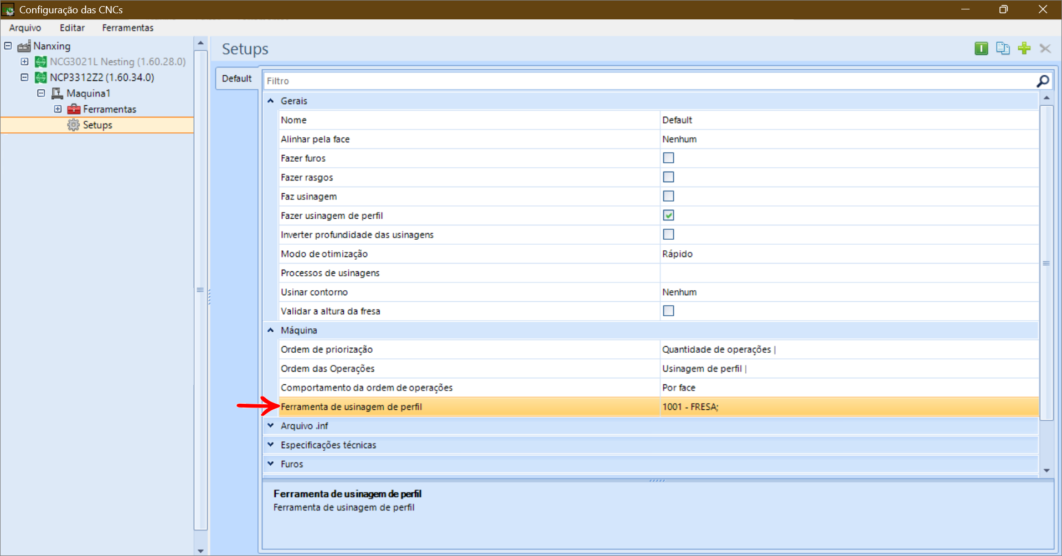This screenshot has width=1062, height=556.
Task: Enable the Fazer furos checkbox
Action: 668,158
